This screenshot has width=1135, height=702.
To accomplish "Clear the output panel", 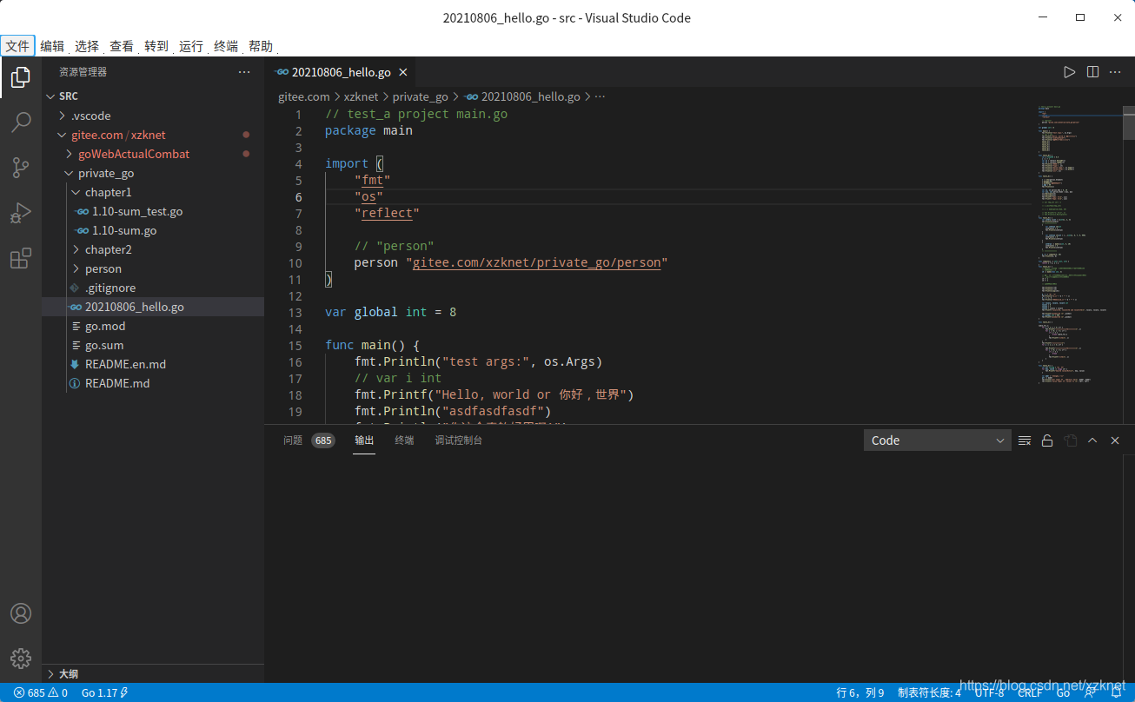I will (1025, 440).
